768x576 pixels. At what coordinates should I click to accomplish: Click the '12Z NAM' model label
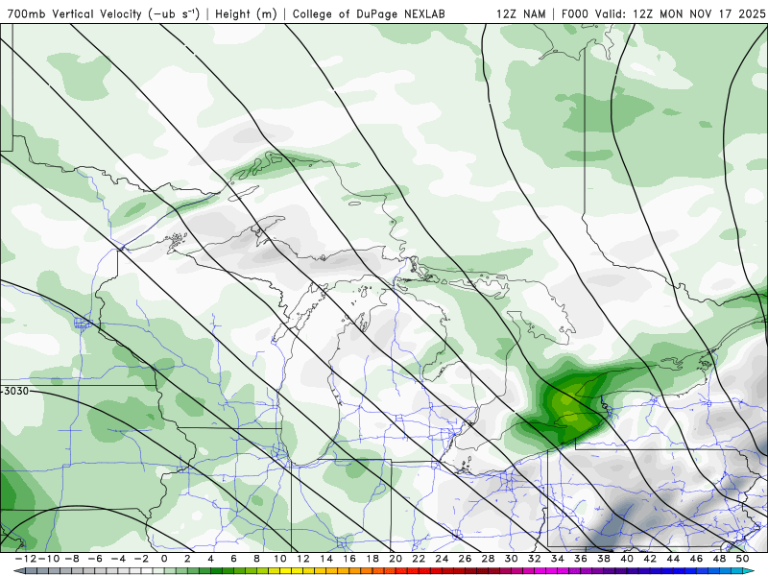pyautogui.click(x=521, y=13)
